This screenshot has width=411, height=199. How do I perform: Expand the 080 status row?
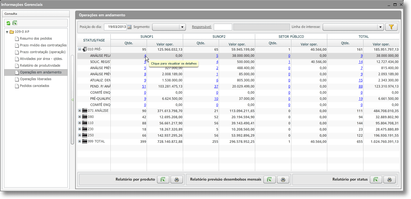[x=79, y=117]
